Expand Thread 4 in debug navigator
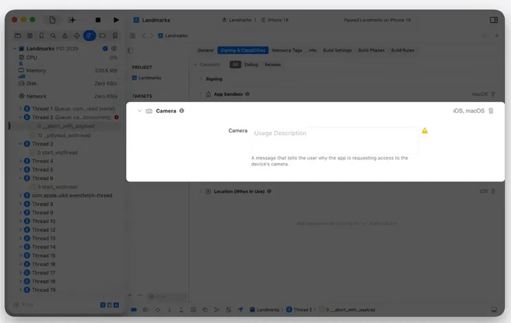The image size is (511, 323). click(21, 161)
